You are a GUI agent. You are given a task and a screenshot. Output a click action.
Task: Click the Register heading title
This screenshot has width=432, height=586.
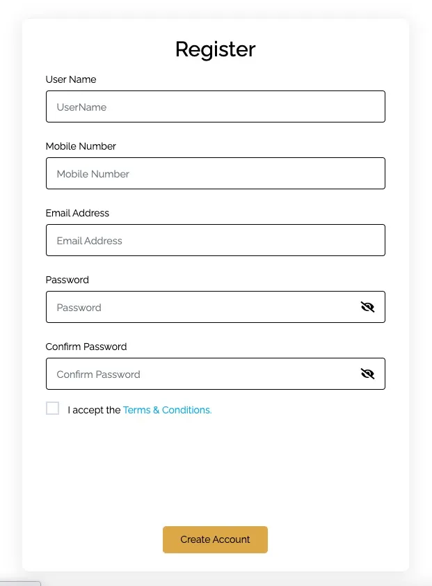(x=215, y=49)
